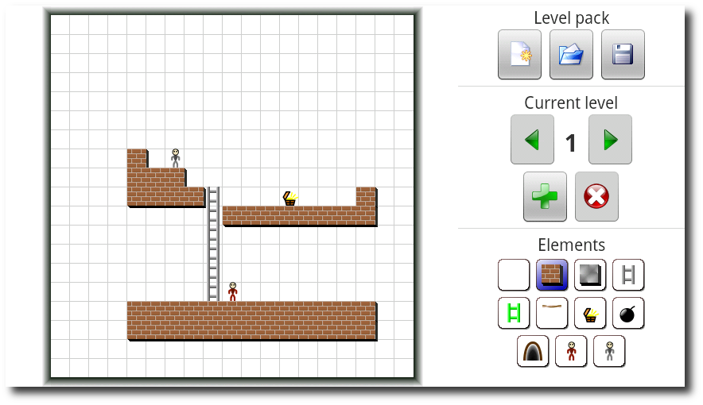Save the level pack with floppy icon
The image size is (703, 405).
(623, 55)
